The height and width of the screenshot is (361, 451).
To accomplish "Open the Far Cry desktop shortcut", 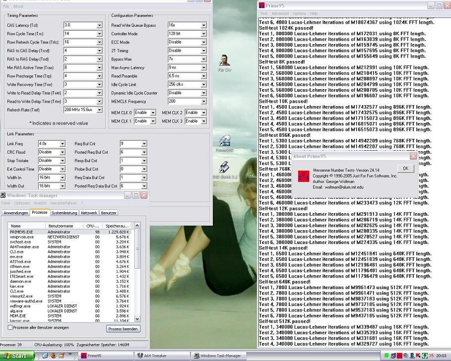I will pyautogui.click(x=225, y=63).
